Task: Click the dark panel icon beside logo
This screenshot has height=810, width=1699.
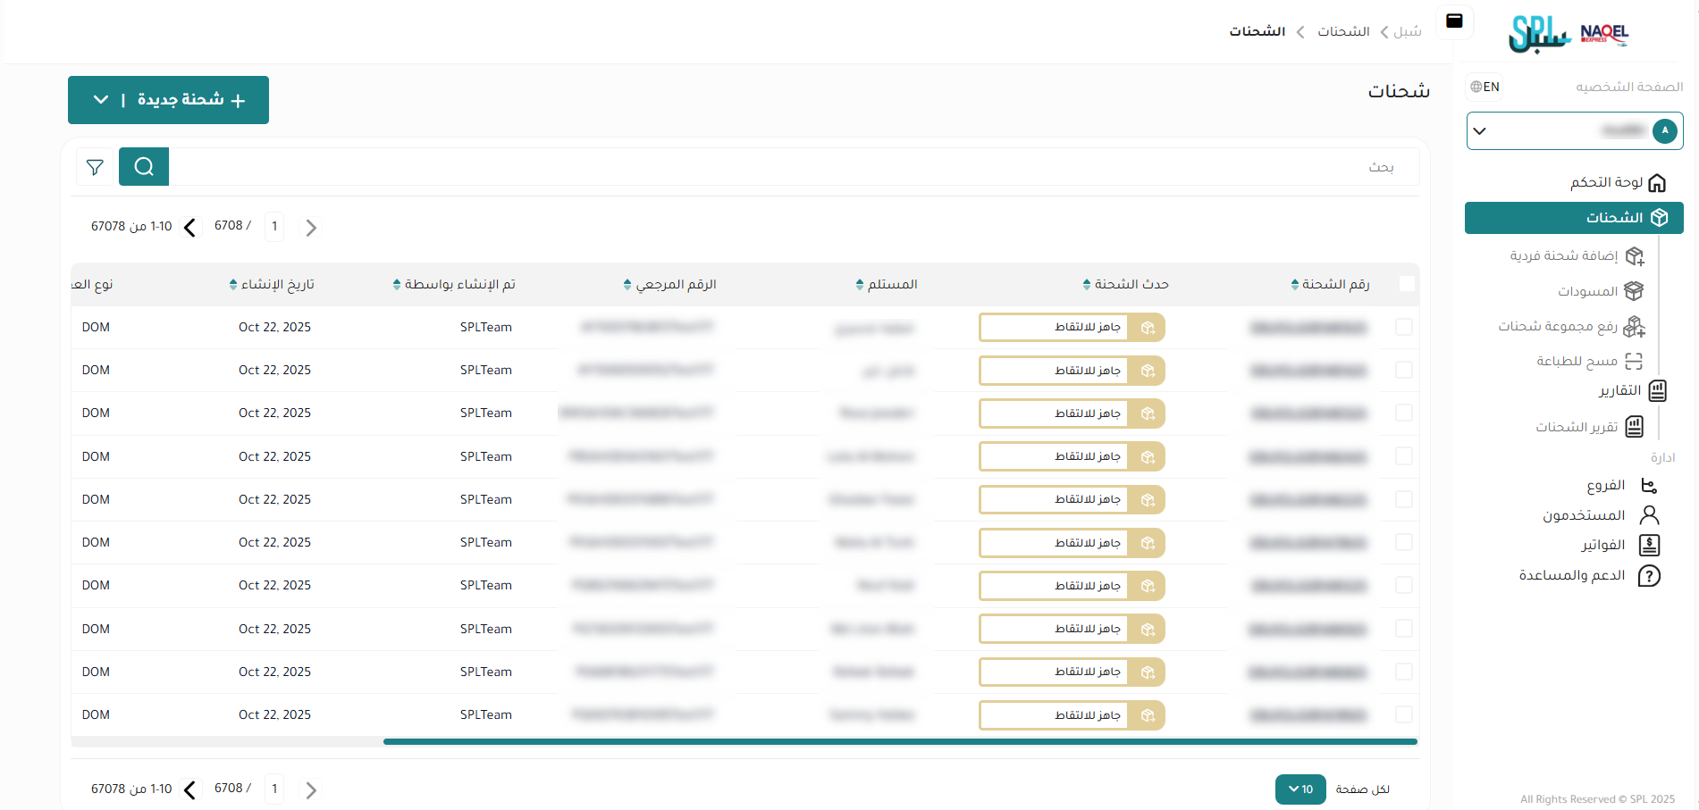Action: tap(1454, 21)
